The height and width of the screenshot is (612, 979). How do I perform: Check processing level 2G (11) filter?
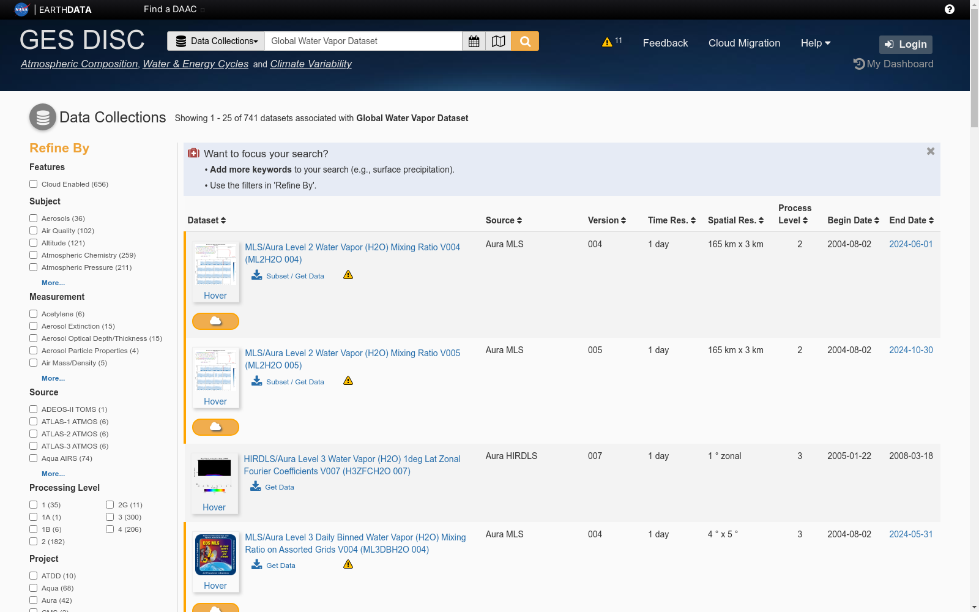point(110,505)
